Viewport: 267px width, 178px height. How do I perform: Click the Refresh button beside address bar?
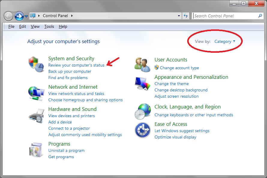(x=186, y=16)
